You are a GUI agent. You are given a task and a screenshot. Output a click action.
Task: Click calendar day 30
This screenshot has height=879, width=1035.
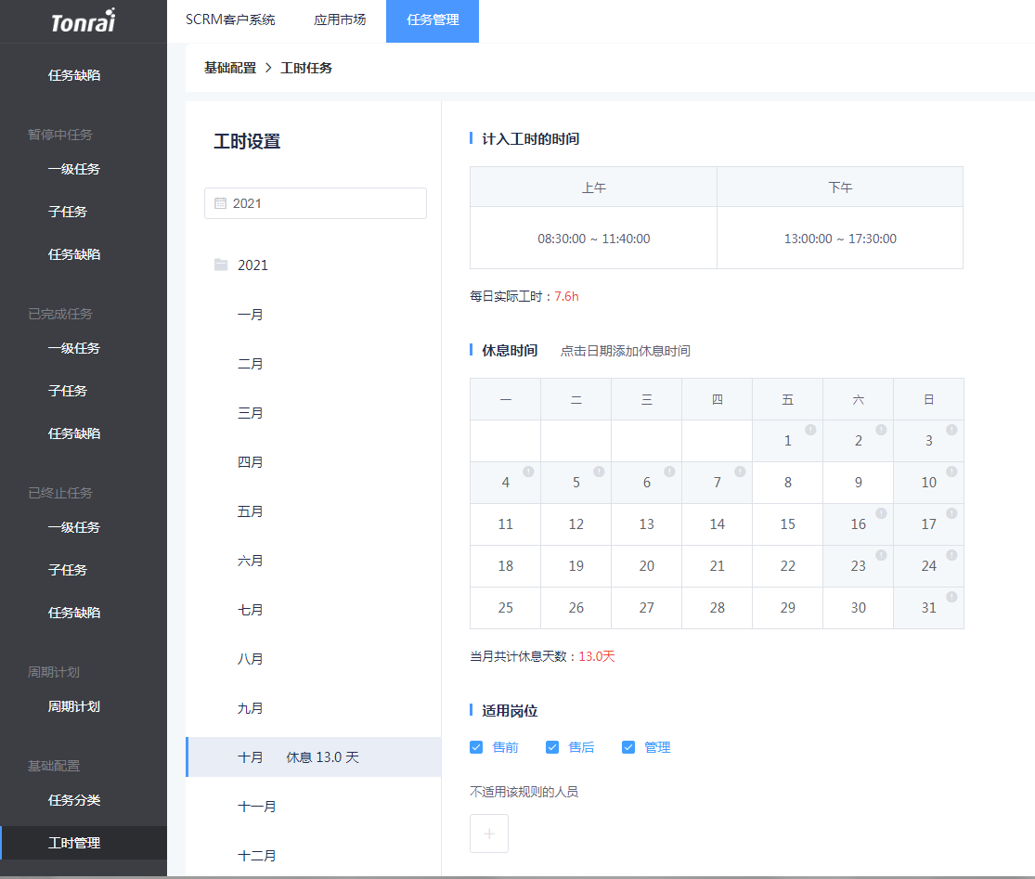click(x=858, y=608)
